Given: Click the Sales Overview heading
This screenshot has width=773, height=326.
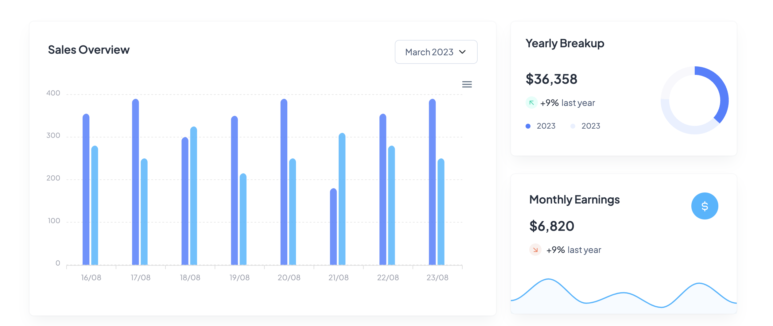Looking at the screenshot, I should point(89,50).
